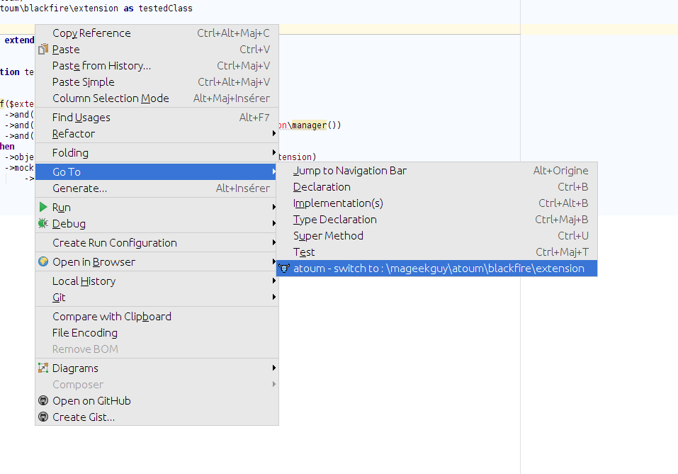
Task: Click the atoum bull head icon
Action: tap(283, 268)
